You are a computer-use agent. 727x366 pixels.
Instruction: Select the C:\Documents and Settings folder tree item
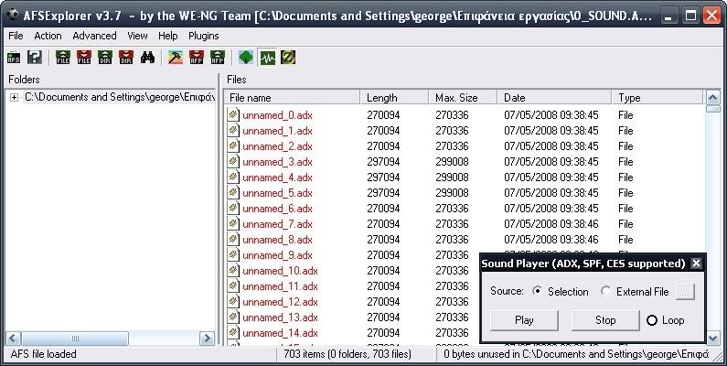click(x=120, y=97)
